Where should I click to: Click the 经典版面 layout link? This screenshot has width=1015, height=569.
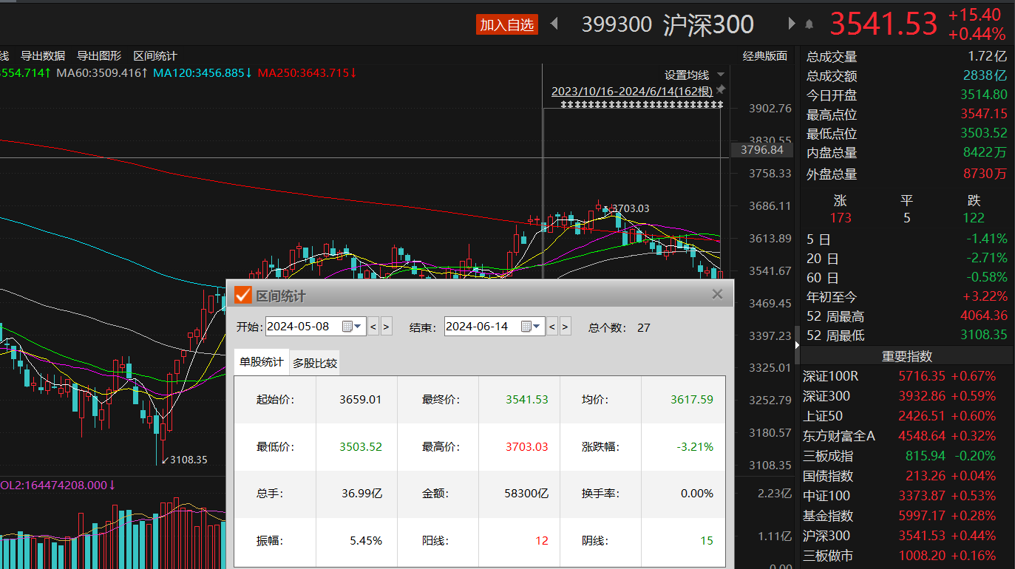(765, 56)
